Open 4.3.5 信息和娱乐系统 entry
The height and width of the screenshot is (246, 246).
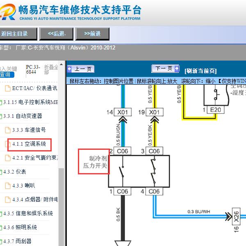point(28,213)
